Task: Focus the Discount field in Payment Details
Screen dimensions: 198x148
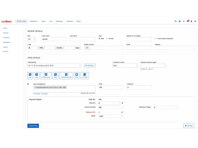Action: (109, 103)
